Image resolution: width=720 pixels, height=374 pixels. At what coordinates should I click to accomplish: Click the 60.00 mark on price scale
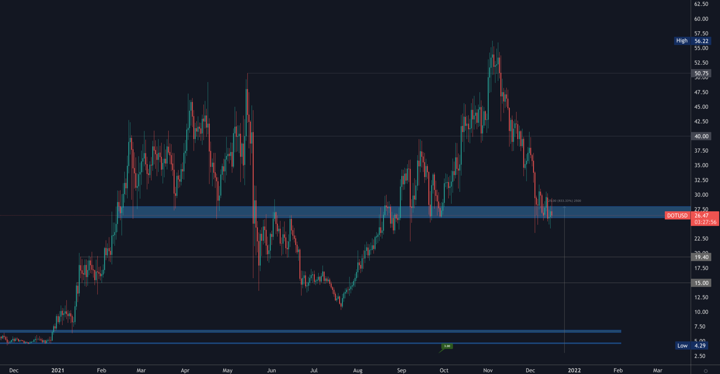coord(701,19)
